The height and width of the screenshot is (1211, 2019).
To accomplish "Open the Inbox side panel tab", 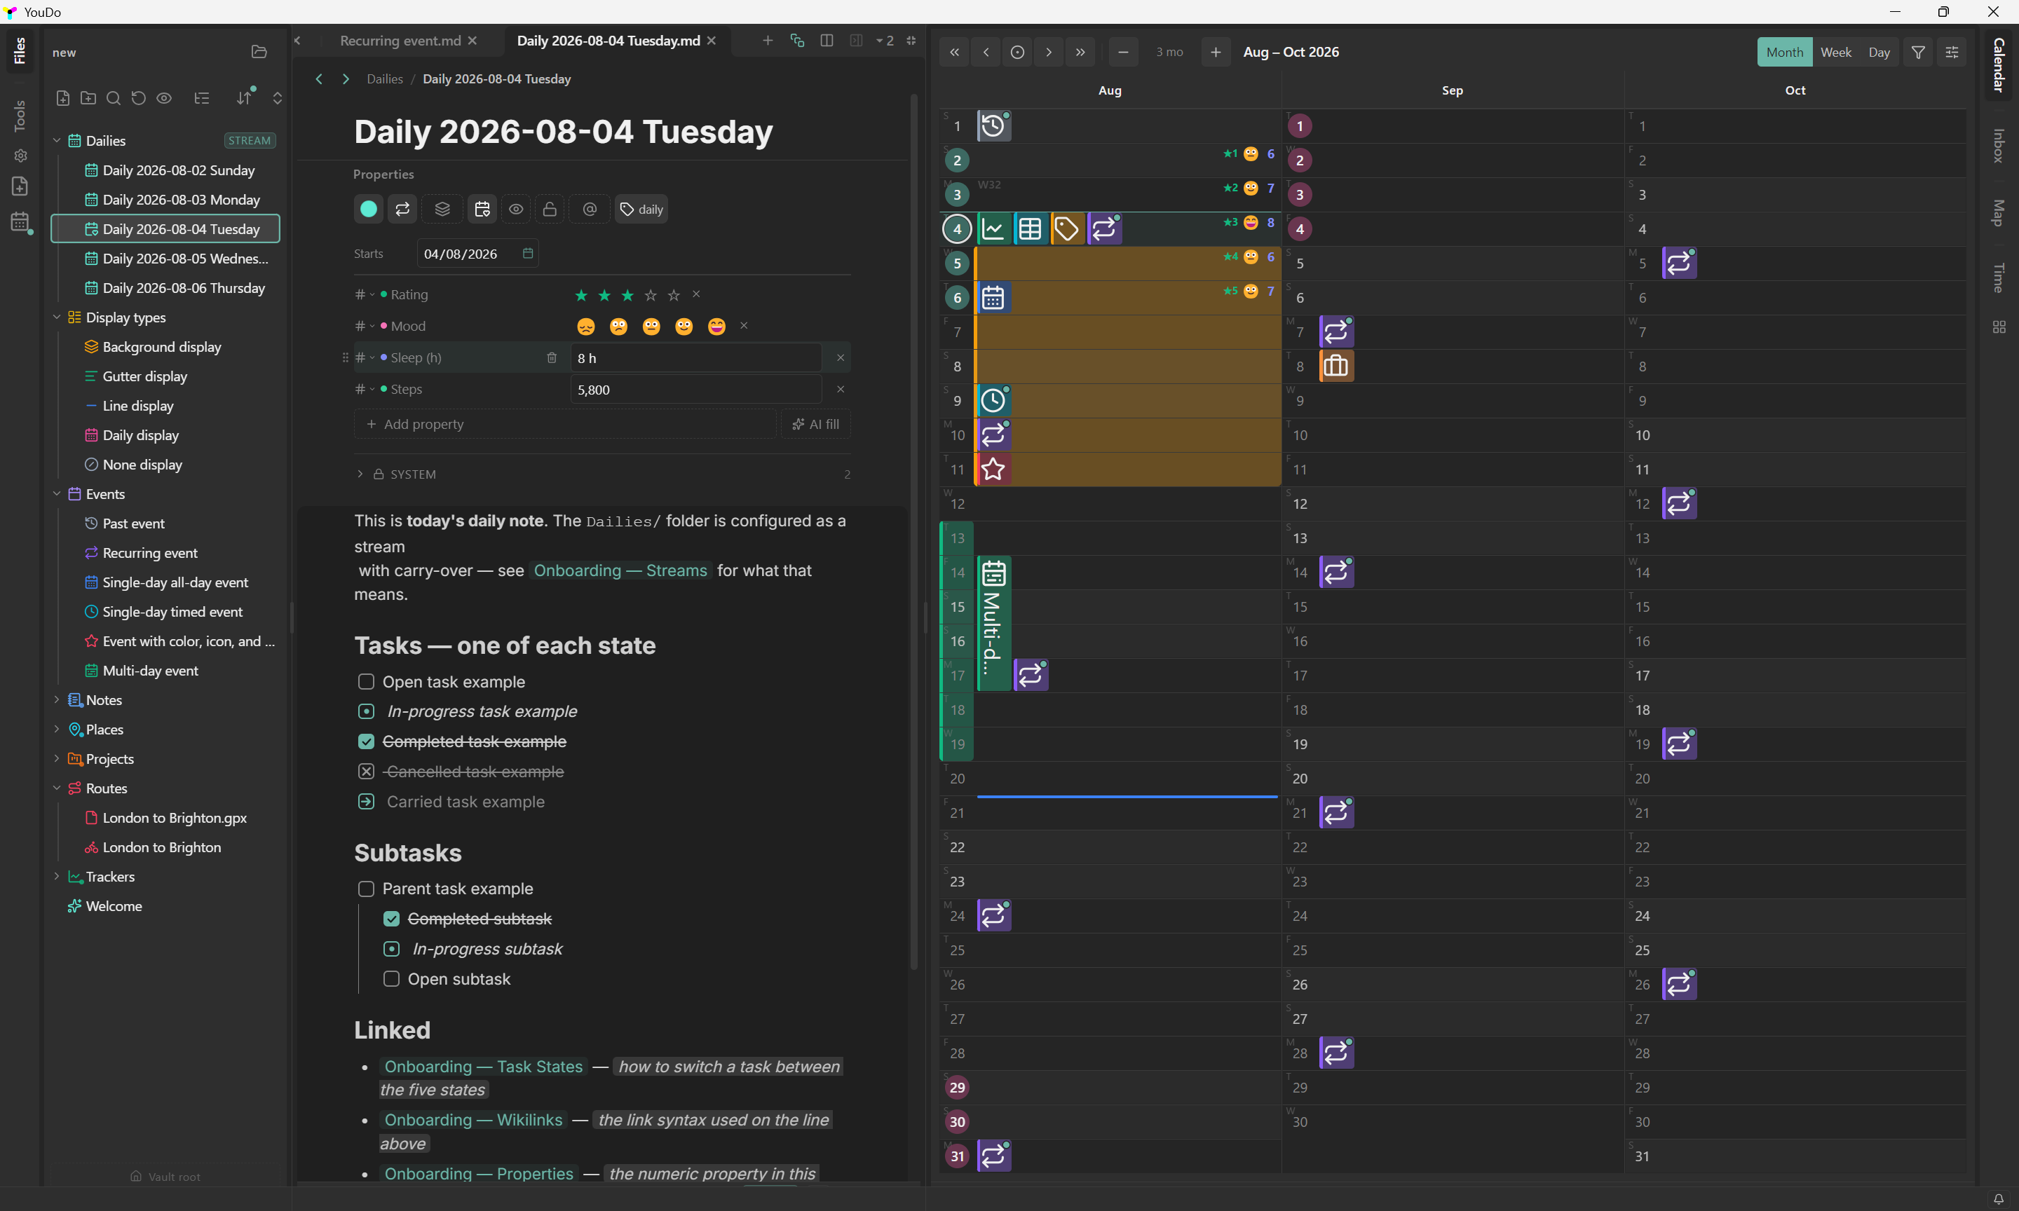I will (x=1999, y=145).
